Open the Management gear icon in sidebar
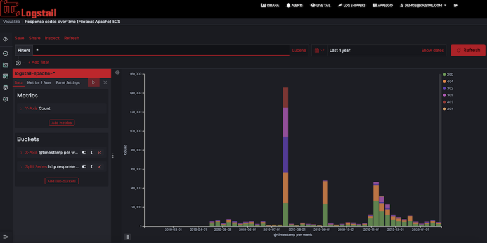This screenshot has width=487, height=243. click(x=5, y=99)
